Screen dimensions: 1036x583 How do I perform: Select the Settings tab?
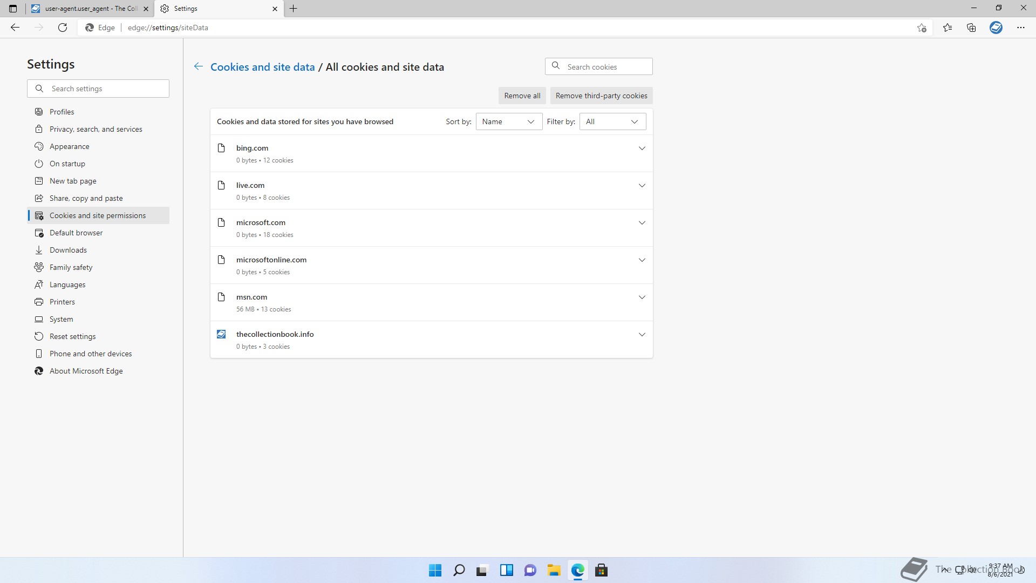219,9
